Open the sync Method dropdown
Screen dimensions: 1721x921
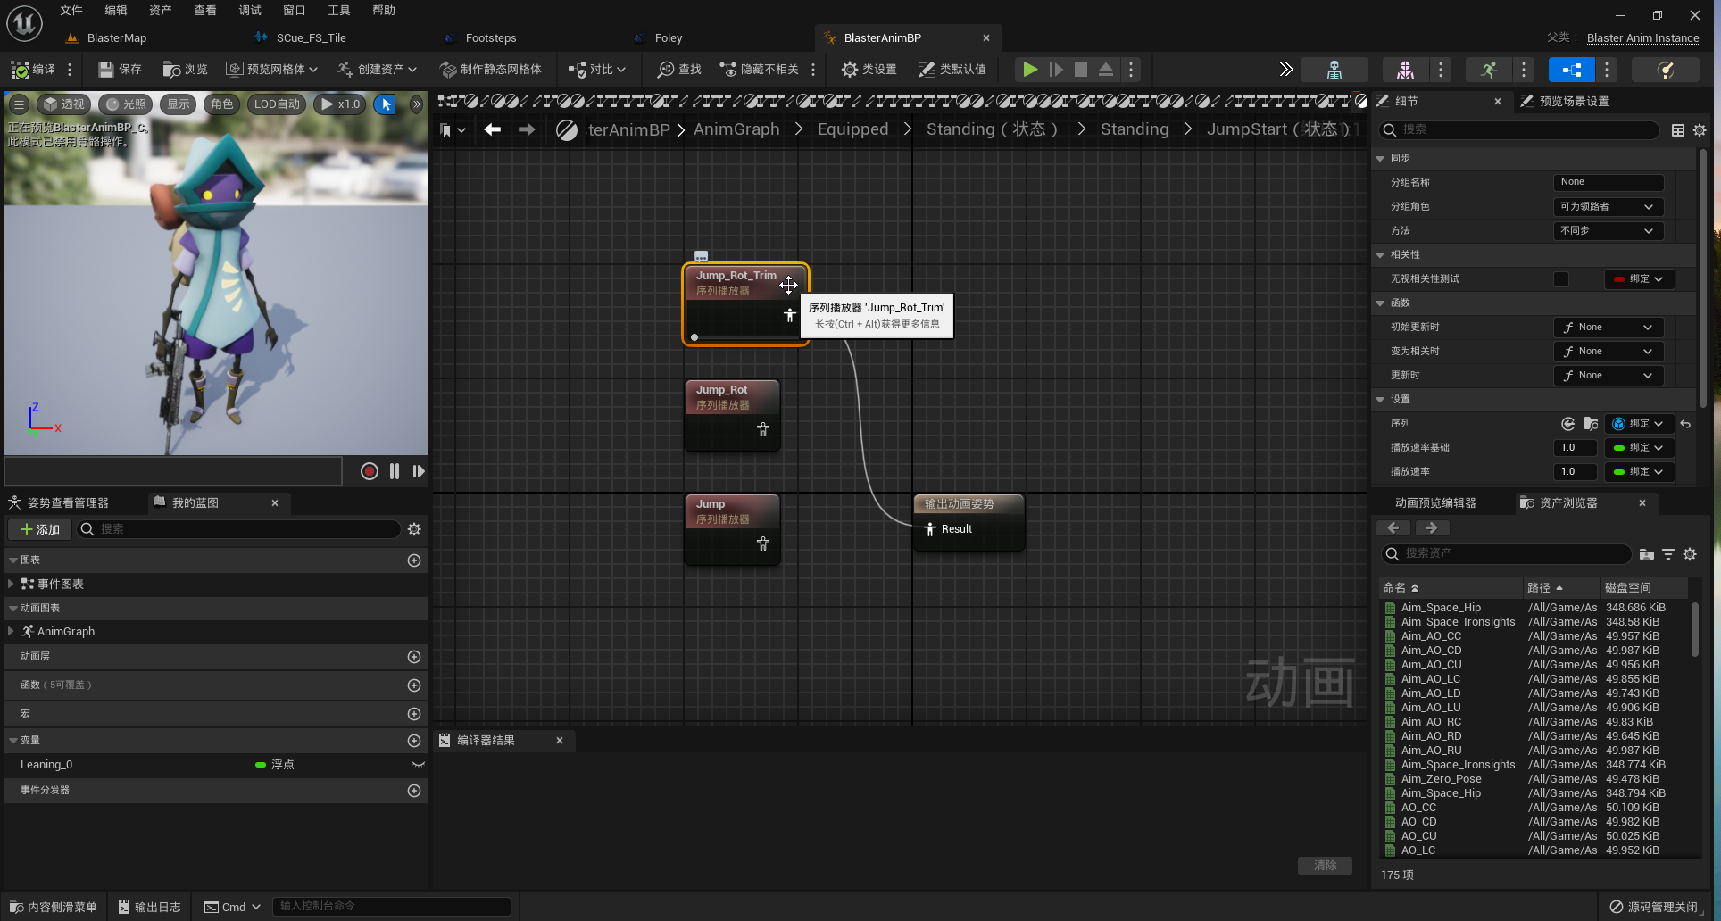tap(1607, 230)
